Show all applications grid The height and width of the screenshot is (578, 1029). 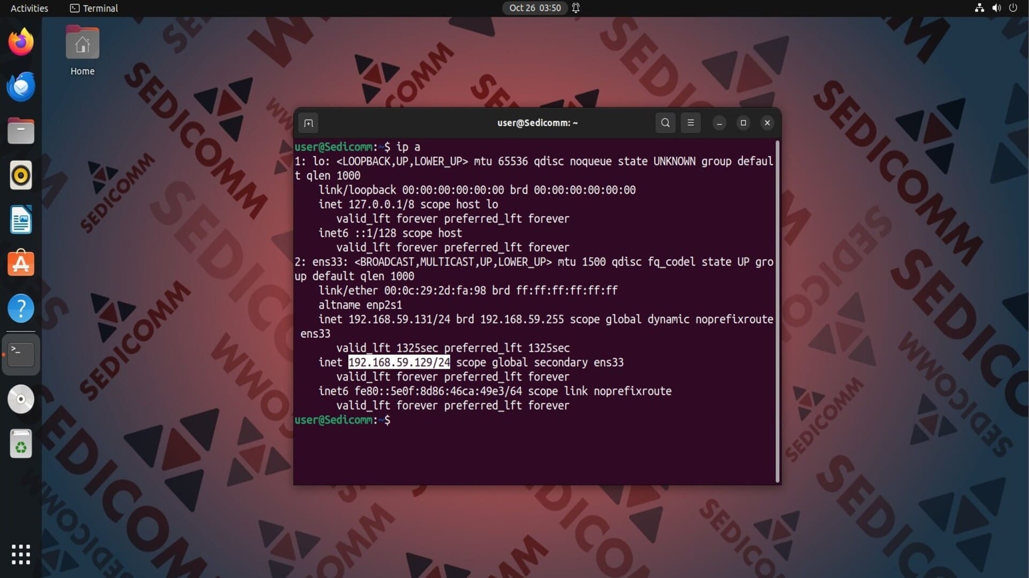pyautogui.click(x=21, y=554)
